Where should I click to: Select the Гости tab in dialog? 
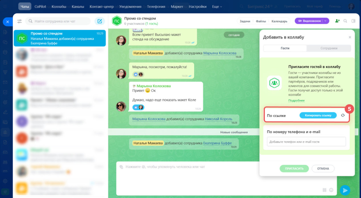point(285,48)
